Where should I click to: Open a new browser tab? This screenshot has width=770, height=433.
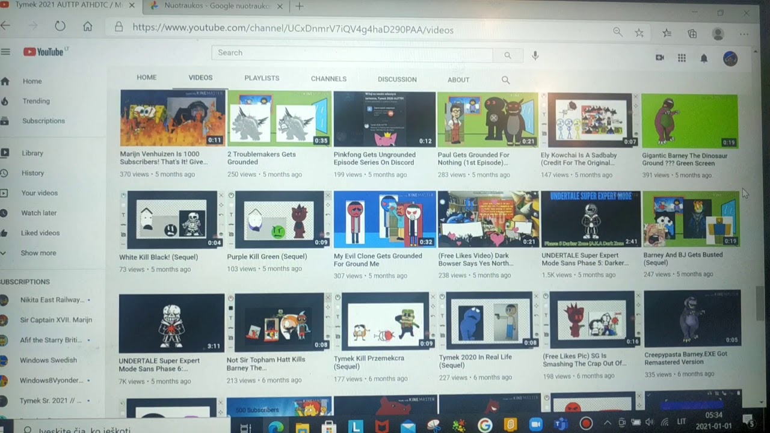(299, 6)
